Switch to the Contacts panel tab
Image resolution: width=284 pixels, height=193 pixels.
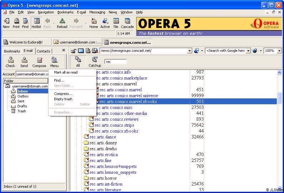click(x=44, y=51)
